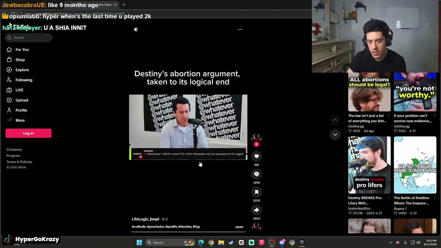
Task: Open "The law isn't just a list" video title
Action: click(x=367, y=118)
